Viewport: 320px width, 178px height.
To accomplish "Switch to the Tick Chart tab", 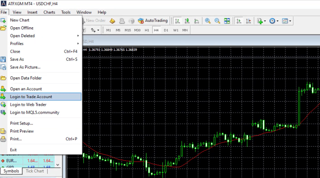I will 35,171.
